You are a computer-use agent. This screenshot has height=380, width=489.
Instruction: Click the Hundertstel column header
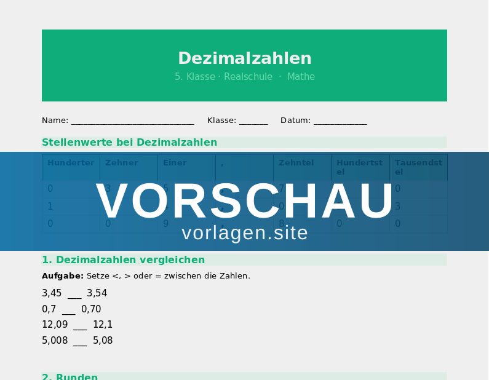point(360,167)
